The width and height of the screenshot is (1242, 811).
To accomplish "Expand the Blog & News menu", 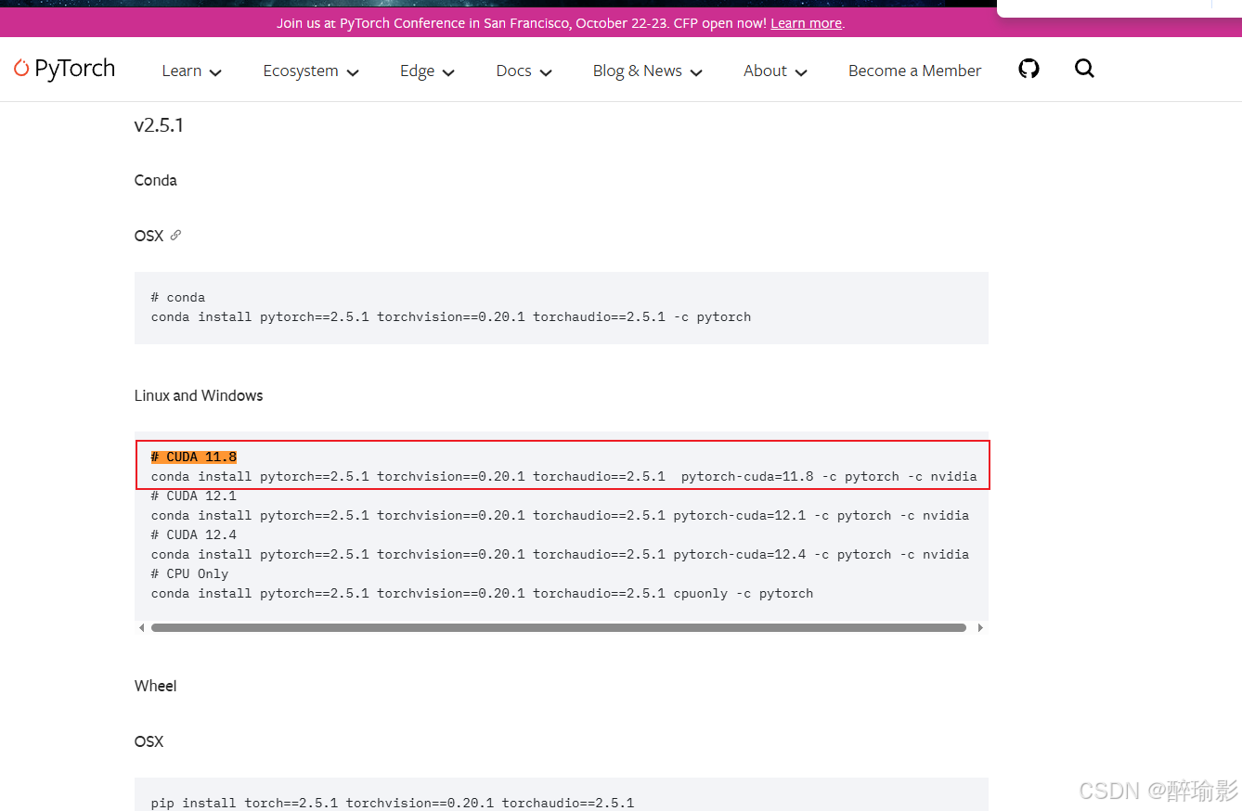I will click(647, 71).
